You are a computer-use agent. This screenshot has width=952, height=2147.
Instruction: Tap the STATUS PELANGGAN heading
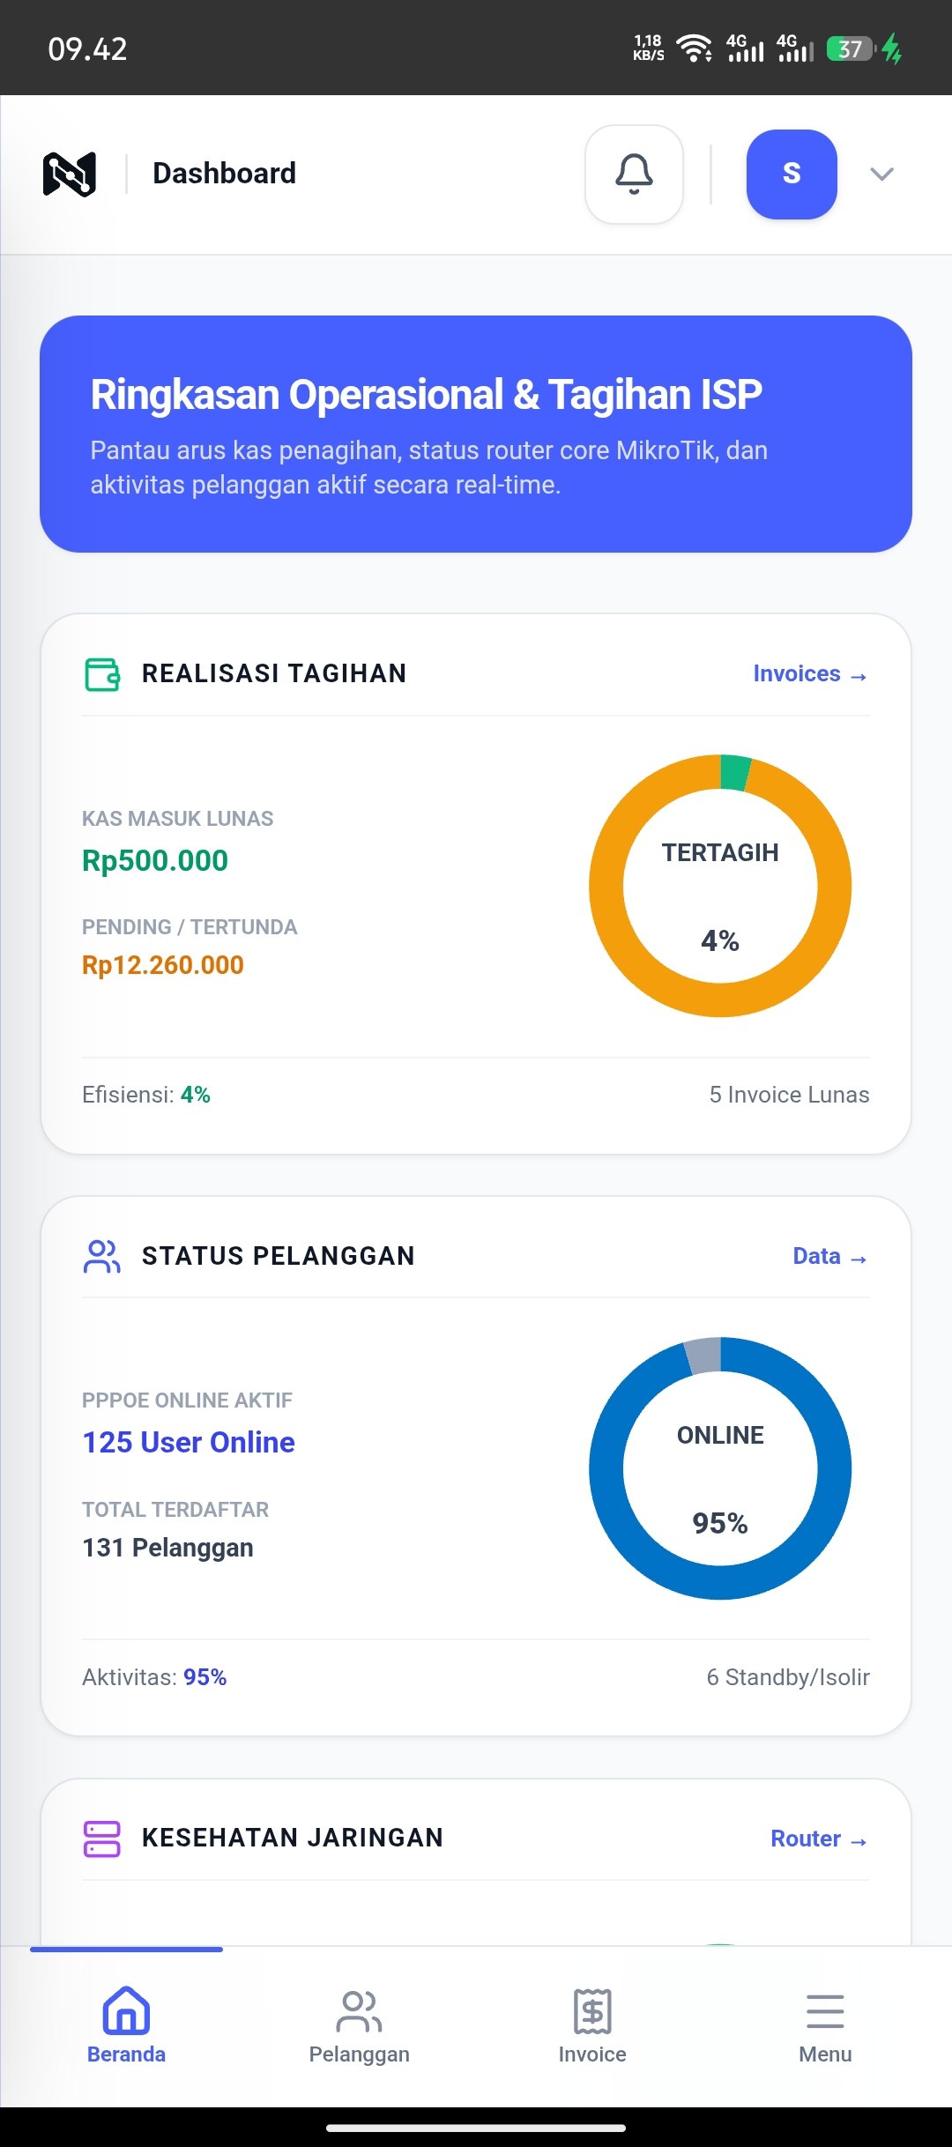point(279,1256)
